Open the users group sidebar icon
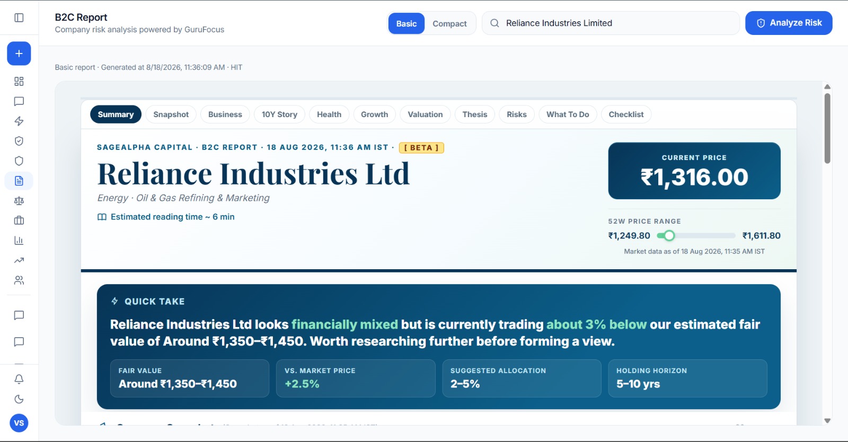 (19, 280)
